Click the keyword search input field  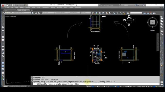click(x=109, y=5)
